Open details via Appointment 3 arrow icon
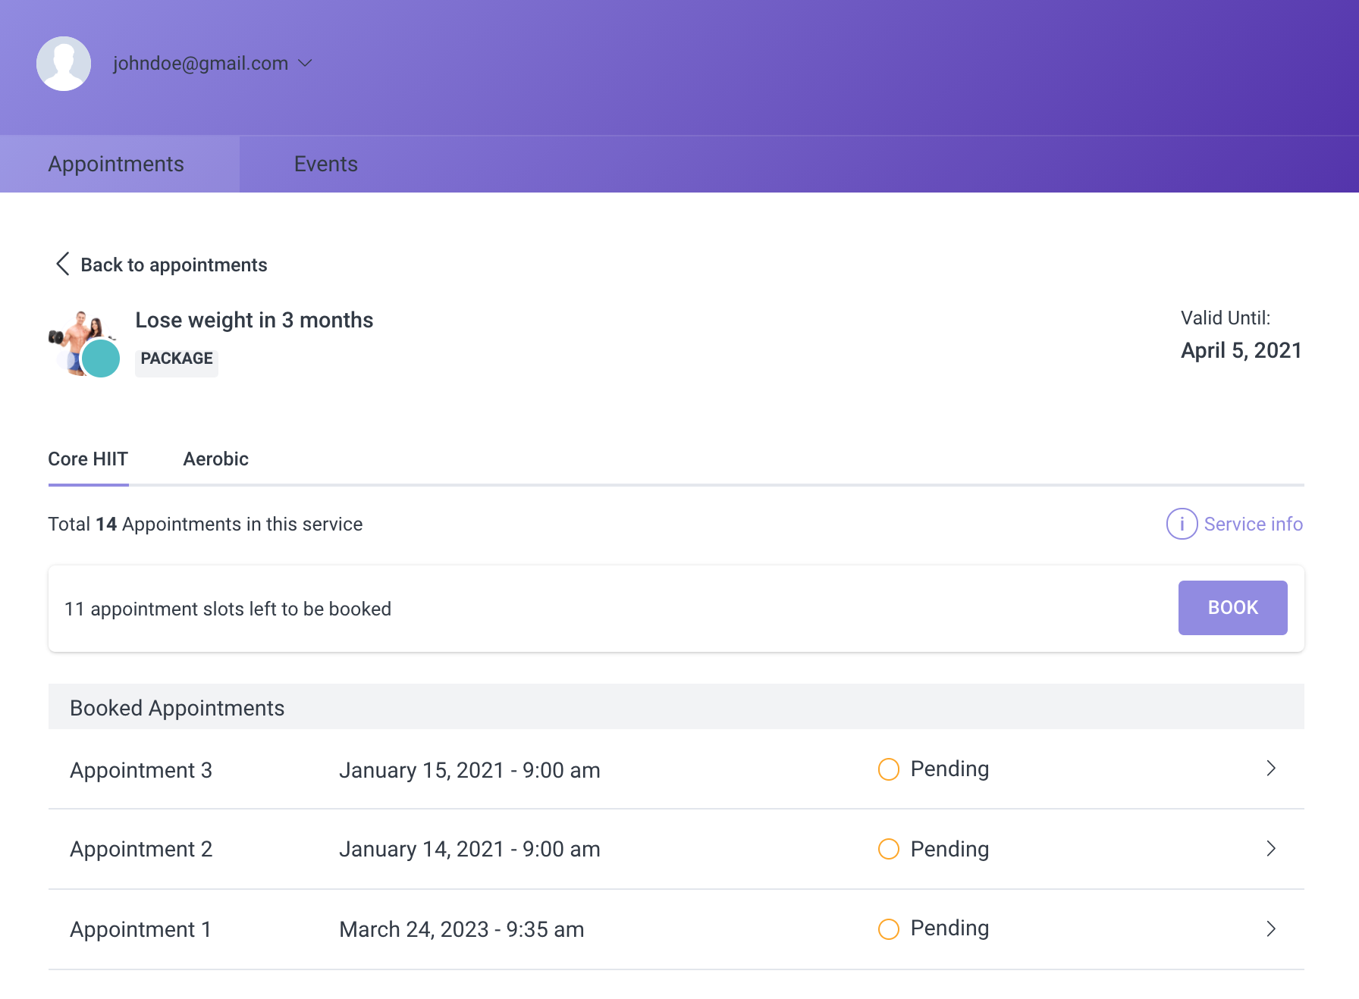 (1271, 769)
